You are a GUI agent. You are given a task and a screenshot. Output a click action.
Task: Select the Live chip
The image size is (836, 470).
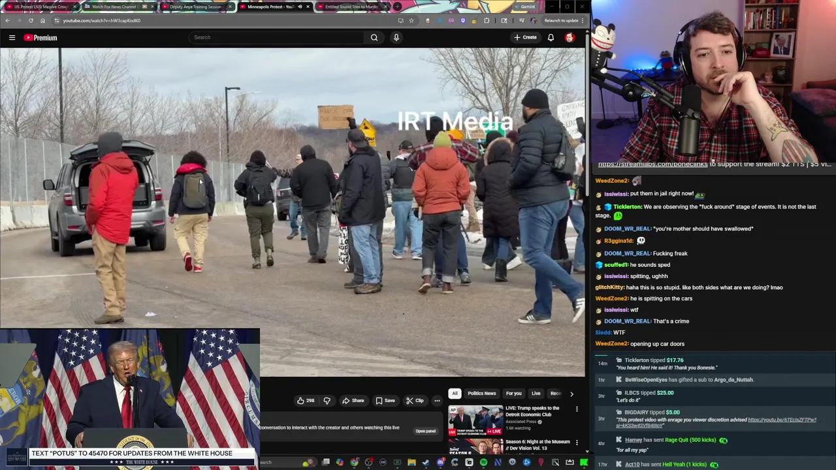pyautogui.click(x=536, y=394)
